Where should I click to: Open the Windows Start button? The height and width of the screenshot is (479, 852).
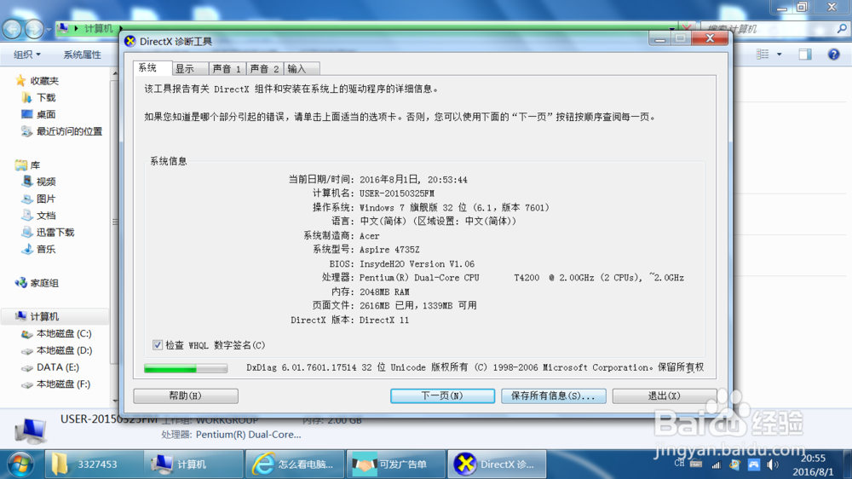(x=20, y=465)
